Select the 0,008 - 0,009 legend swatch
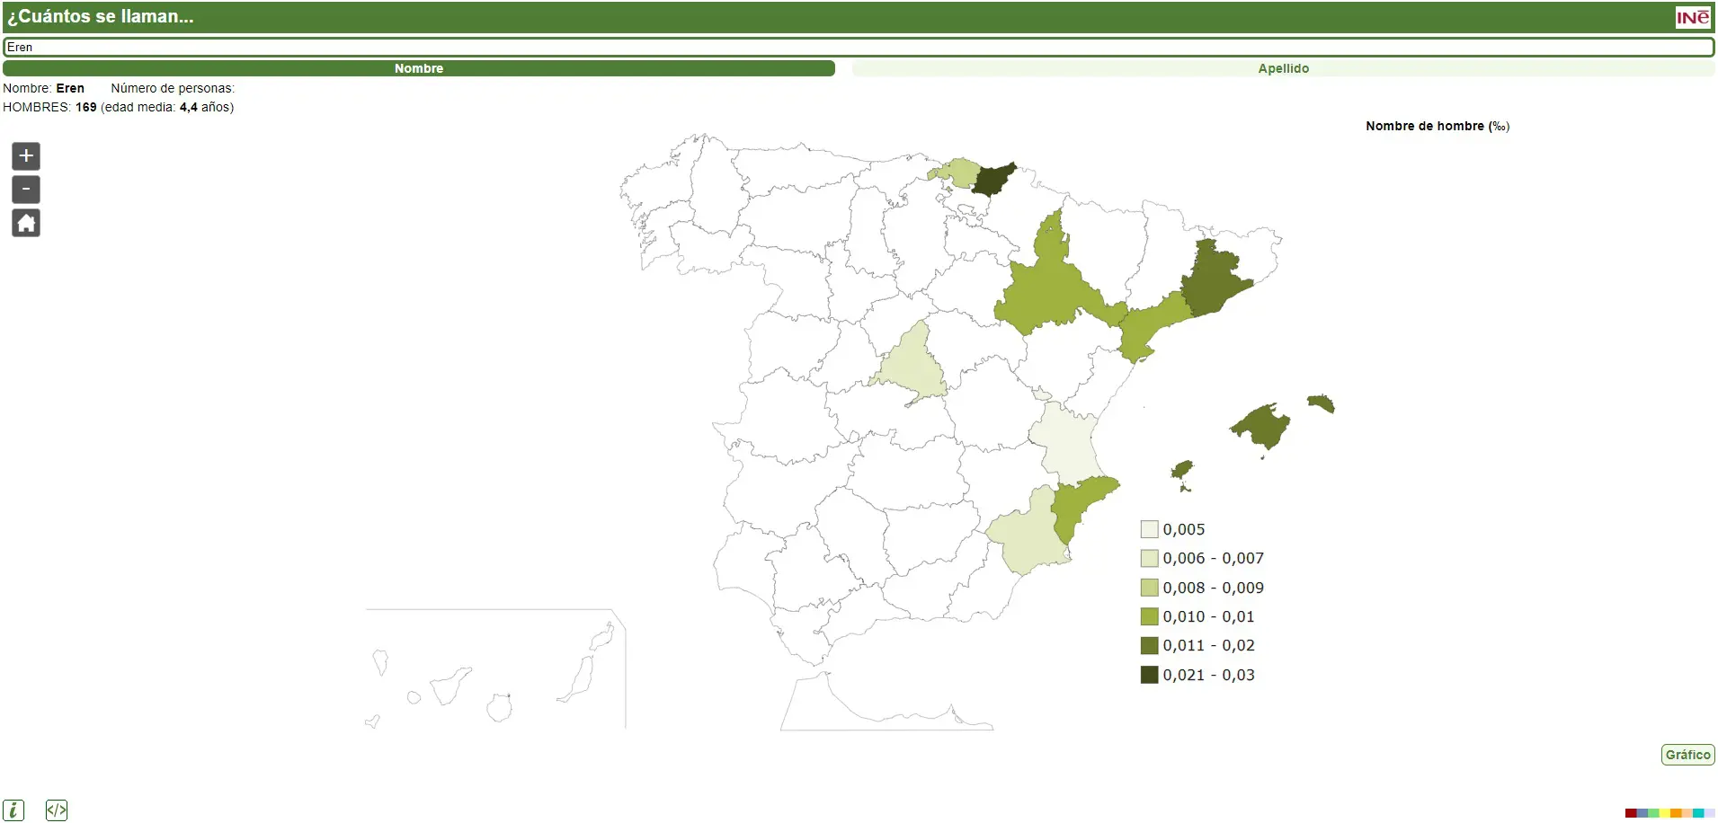 coord(1149,588)
